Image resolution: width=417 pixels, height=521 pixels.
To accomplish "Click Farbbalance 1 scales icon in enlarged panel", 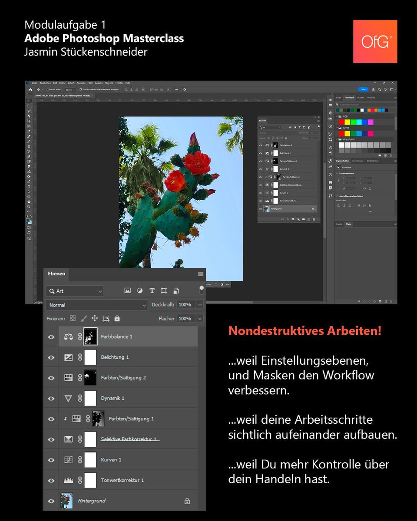I will 68,336.
